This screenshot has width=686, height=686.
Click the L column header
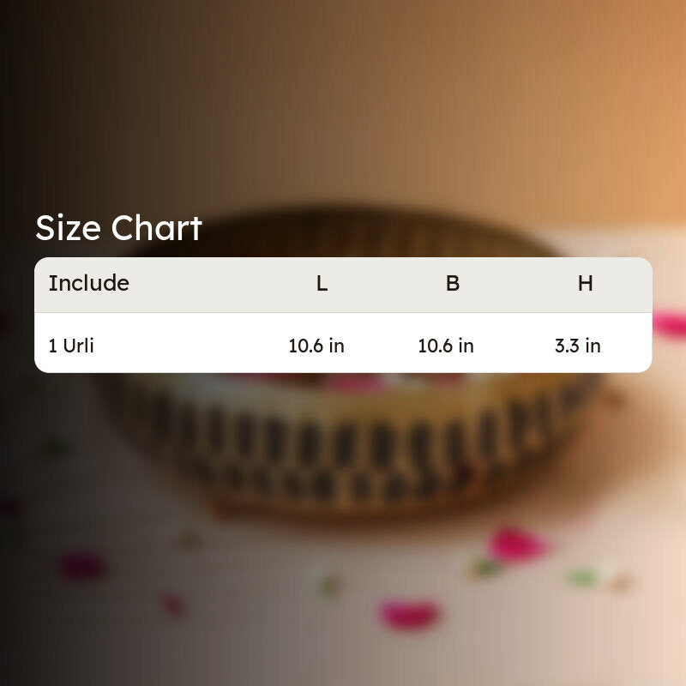click(x=322, y=284)
